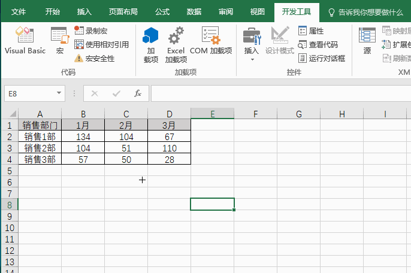The image size is (411, 273).
Task: Switch to the 公式 formulas tab
Action: click(x=162, y=12)
